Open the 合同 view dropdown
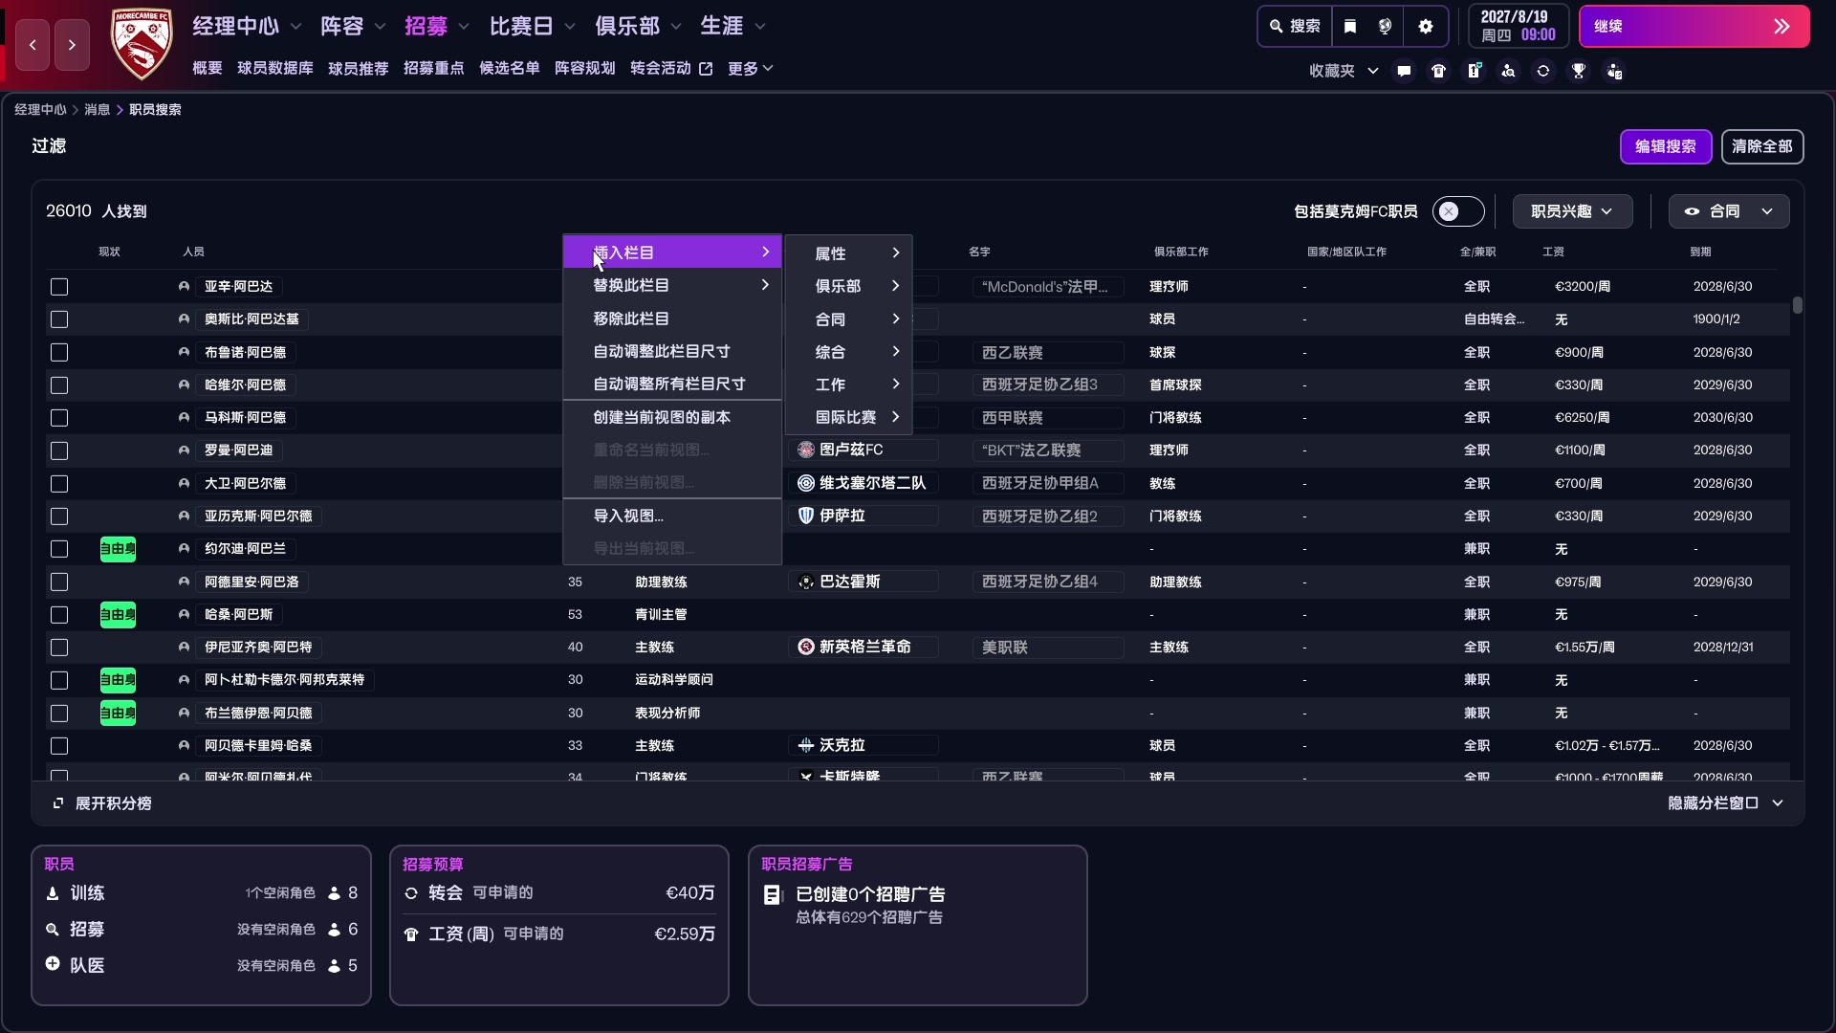The image size is (1836, 1033). 1728,211
